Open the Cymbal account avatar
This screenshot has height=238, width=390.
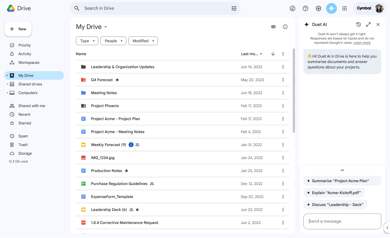[379, 8]
